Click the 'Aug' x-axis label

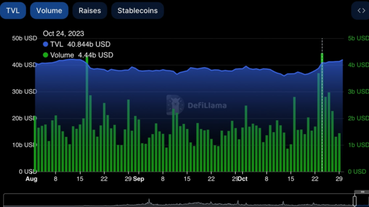[x=32, y=179]
